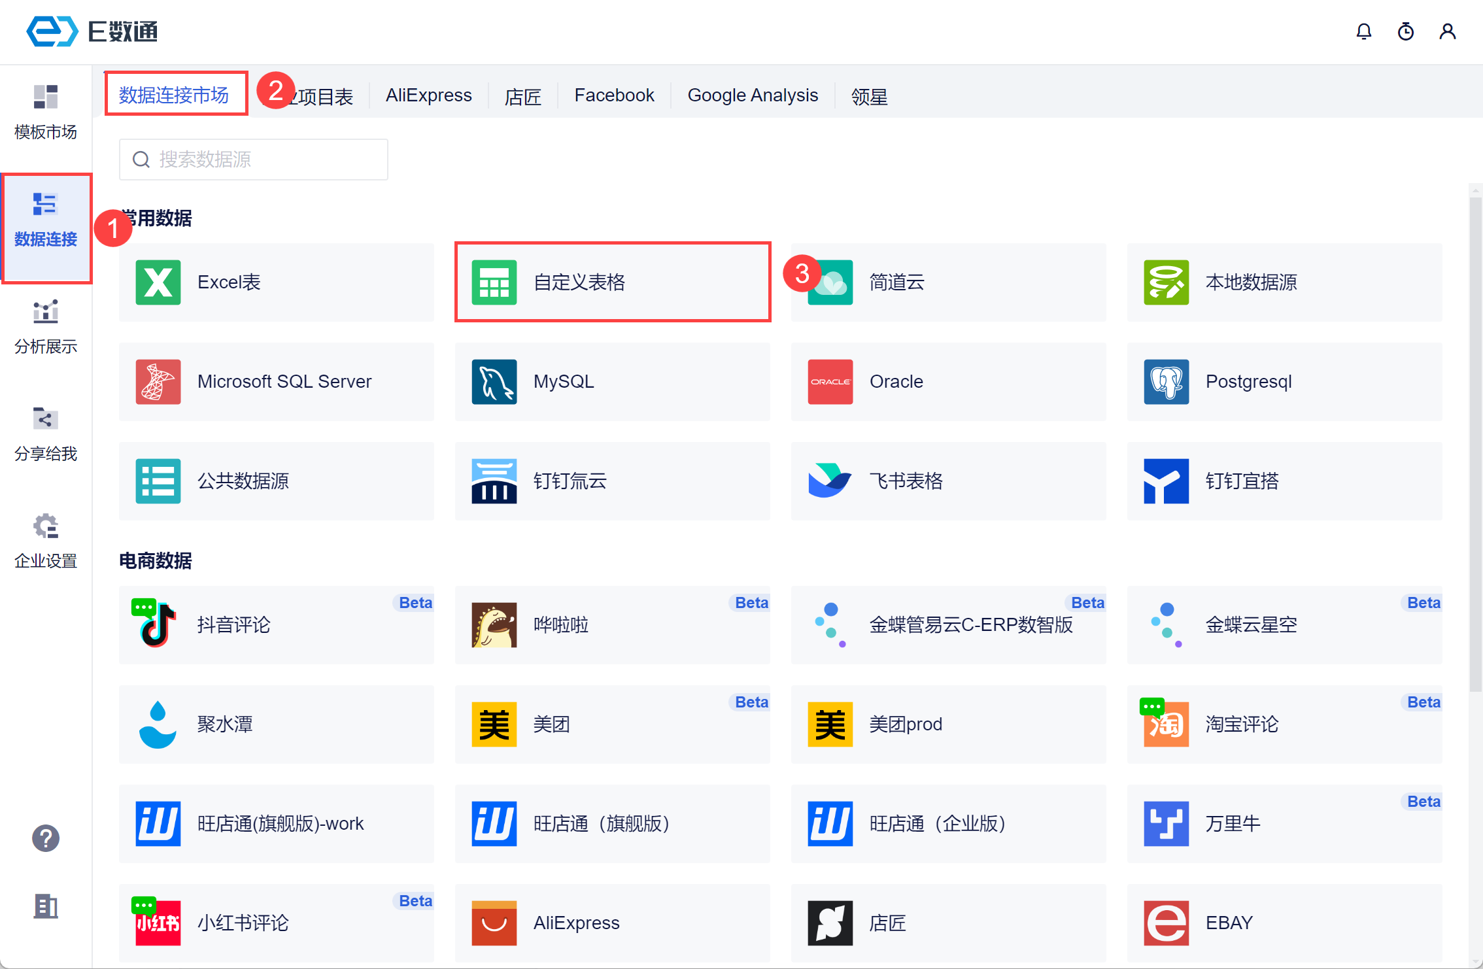Pick the 飞书表格 connector
The width and height of the screenshot is (1483, 969).
(948, 481)
